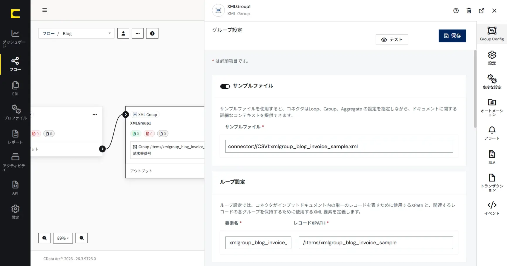Image resolution: width=507 pixels, height=266 pixels.
Task: Click the left connector's output port arrow
Action: (102, 149)
